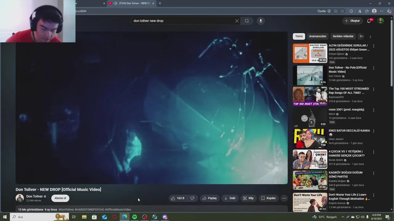The width and height of the screenshot is (394, 221).
Task: Open Spotify from taskbar
Action: pyautogui.click(x=135, y=217)
